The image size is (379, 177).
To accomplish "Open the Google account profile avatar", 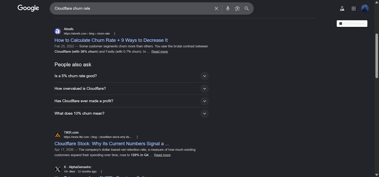I will pyautogui.click(x=365, y=9).
